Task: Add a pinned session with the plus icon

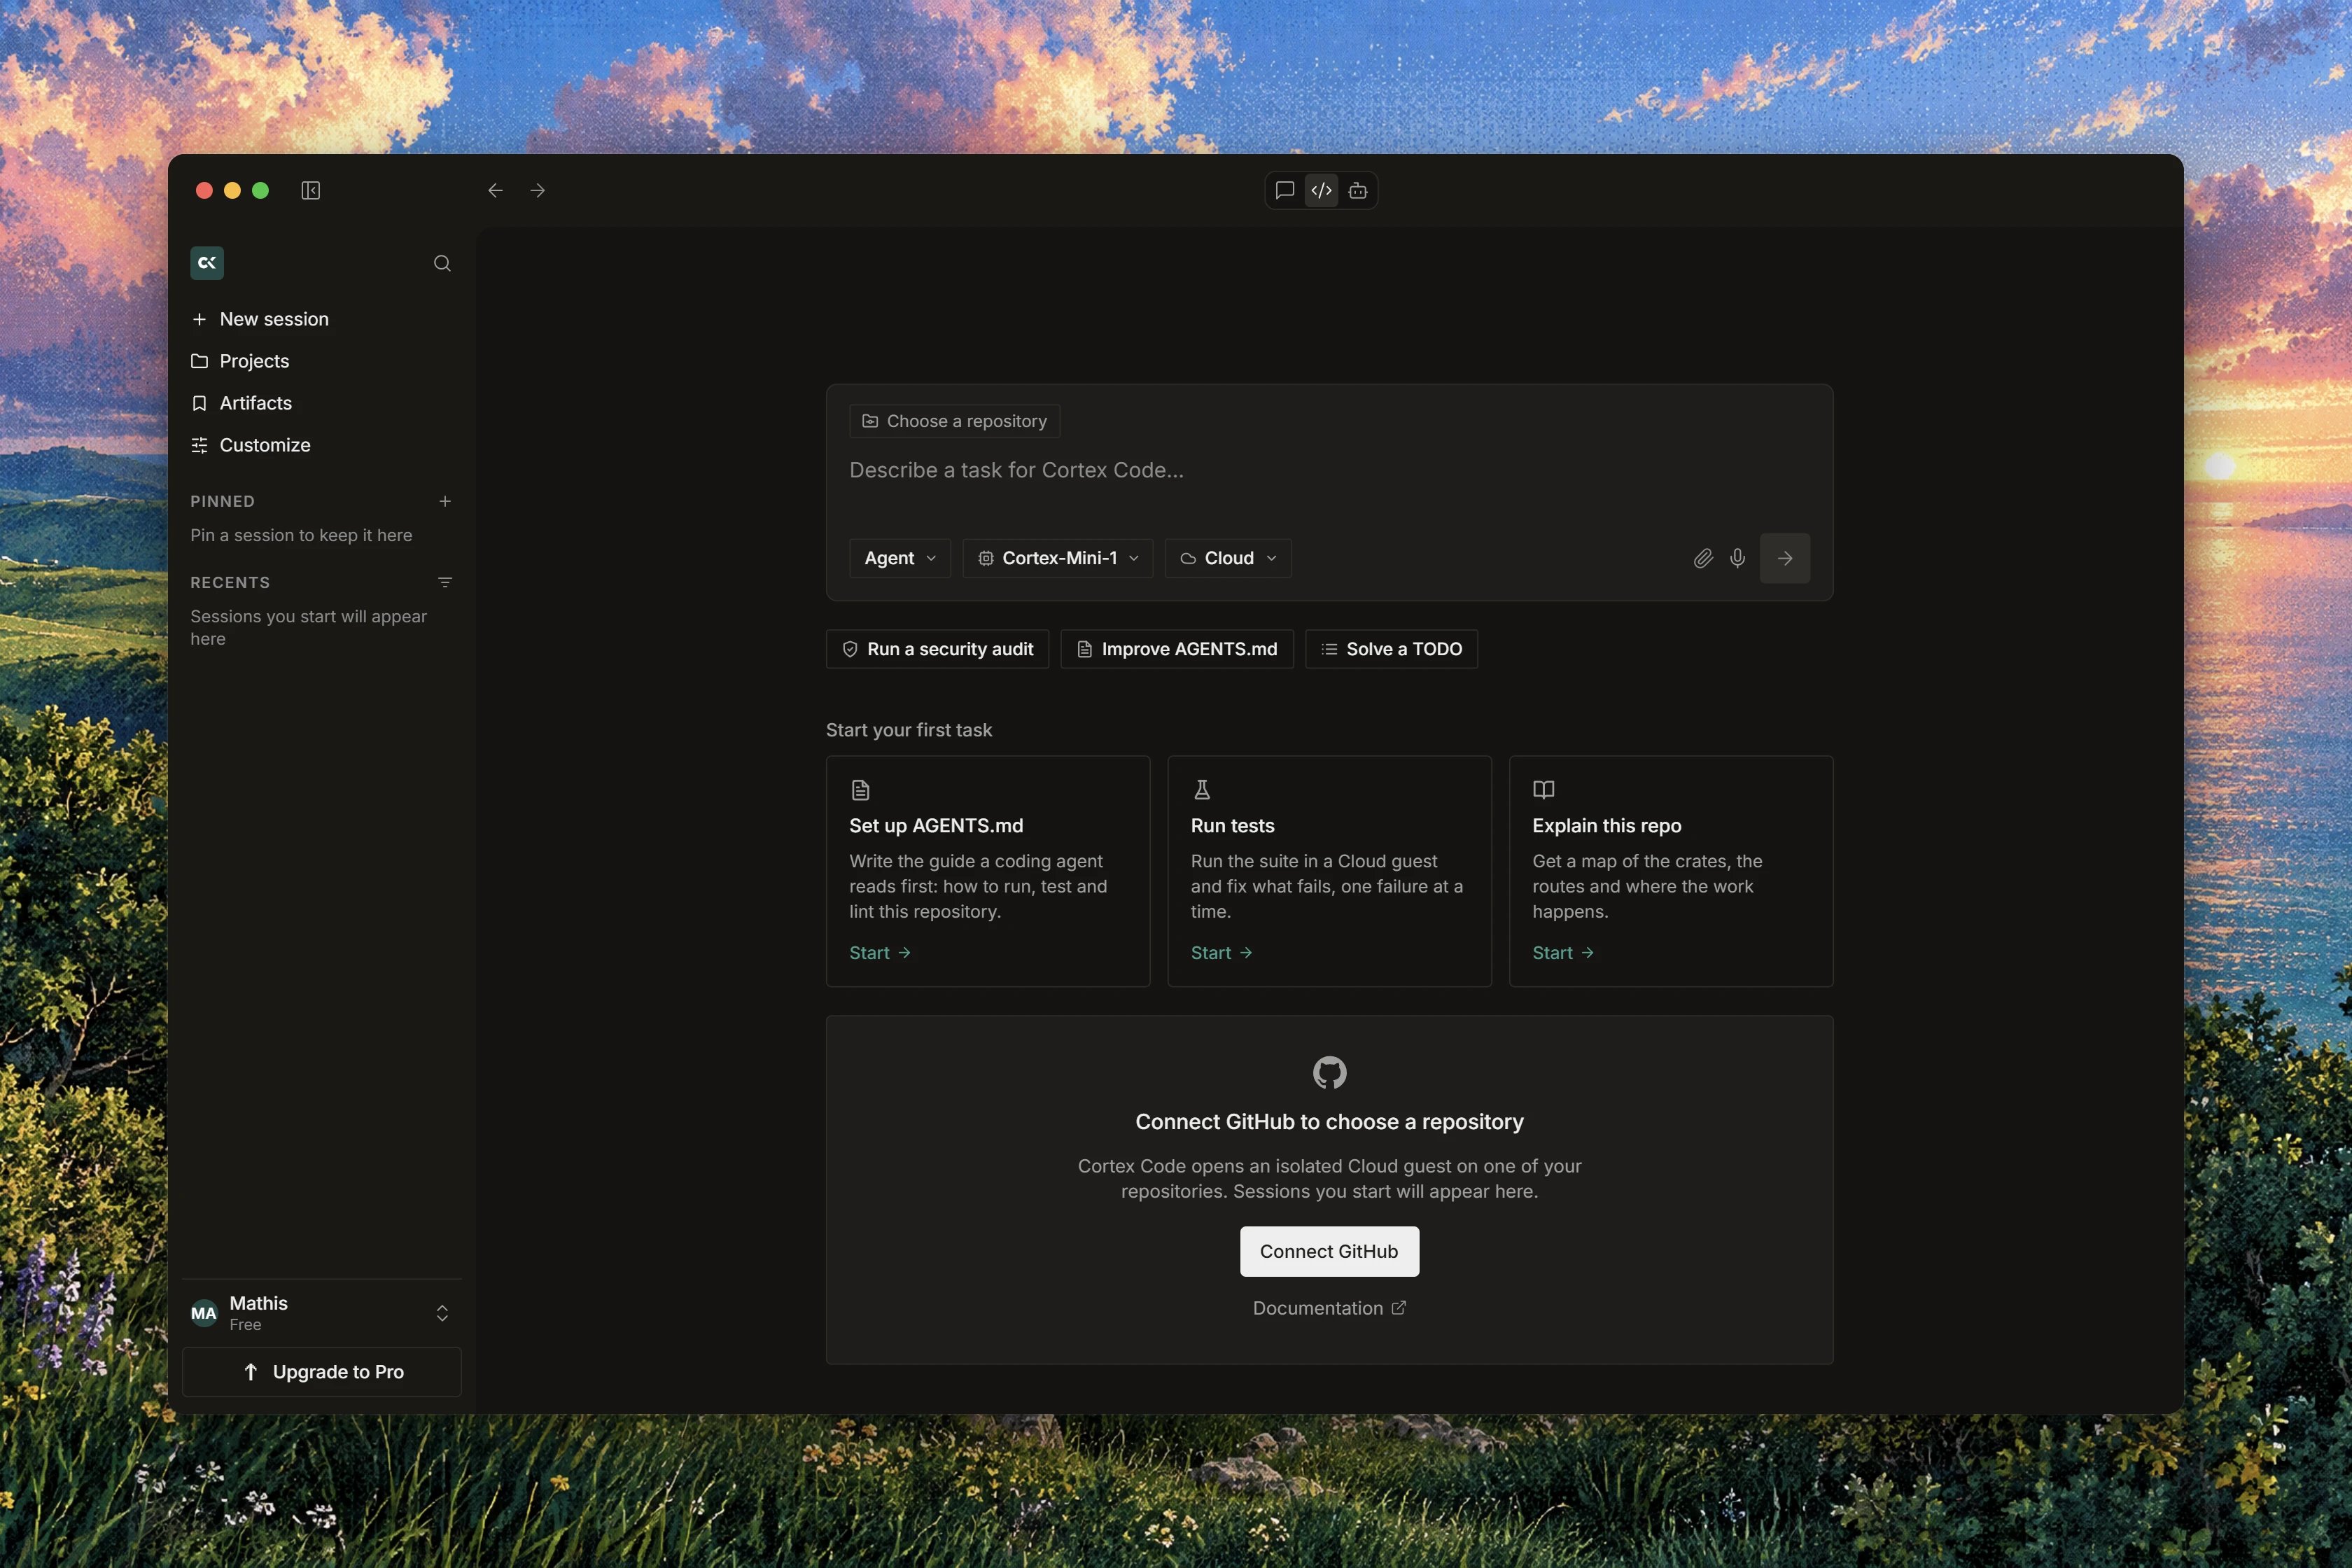Action: click(x=445, y=501)
